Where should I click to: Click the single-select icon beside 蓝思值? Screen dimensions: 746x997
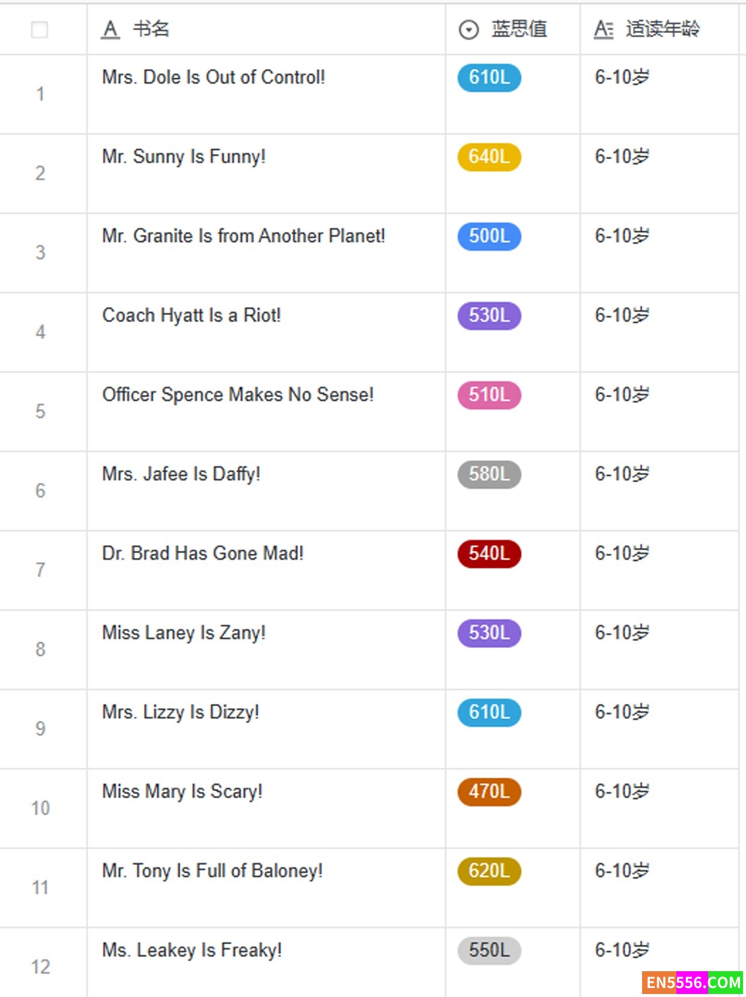click(x=469, y=29)
